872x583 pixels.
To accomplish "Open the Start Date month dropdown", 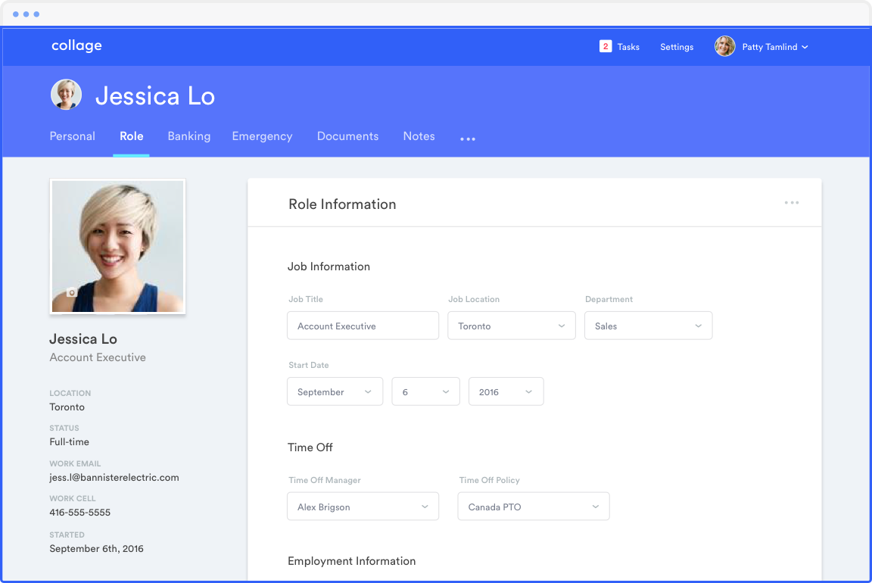I will (335, 391).
